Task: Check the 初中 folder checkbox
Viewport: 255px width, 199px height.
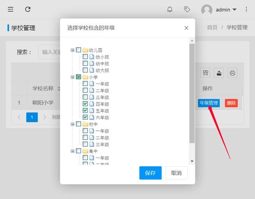Action: point(78,124)
